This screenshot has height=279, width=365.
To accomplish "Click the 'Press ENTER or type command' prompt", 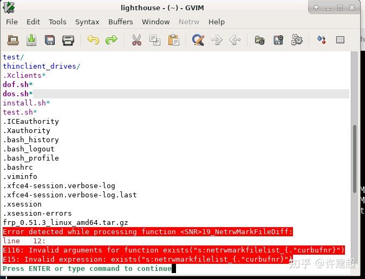I will tap(87, 269).
